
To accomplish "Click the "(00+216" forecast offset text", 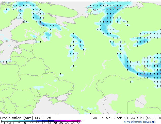I will (153, 118).
